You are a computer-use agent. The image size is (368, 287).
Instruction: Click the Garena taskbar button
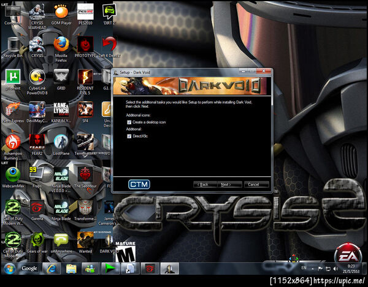150,269
